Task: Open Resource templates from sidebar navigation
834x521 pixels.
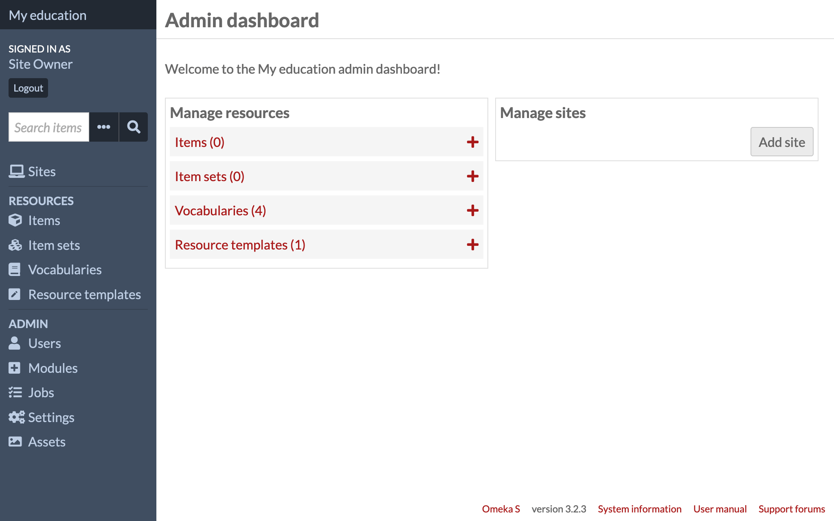Action: pyautogui.click(x=84, y=294)
